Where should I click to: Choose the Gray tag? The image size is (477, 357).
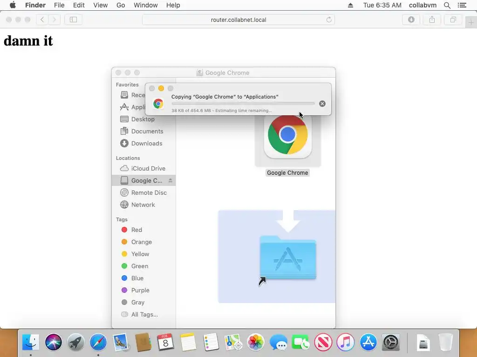(x=143, y=302)
